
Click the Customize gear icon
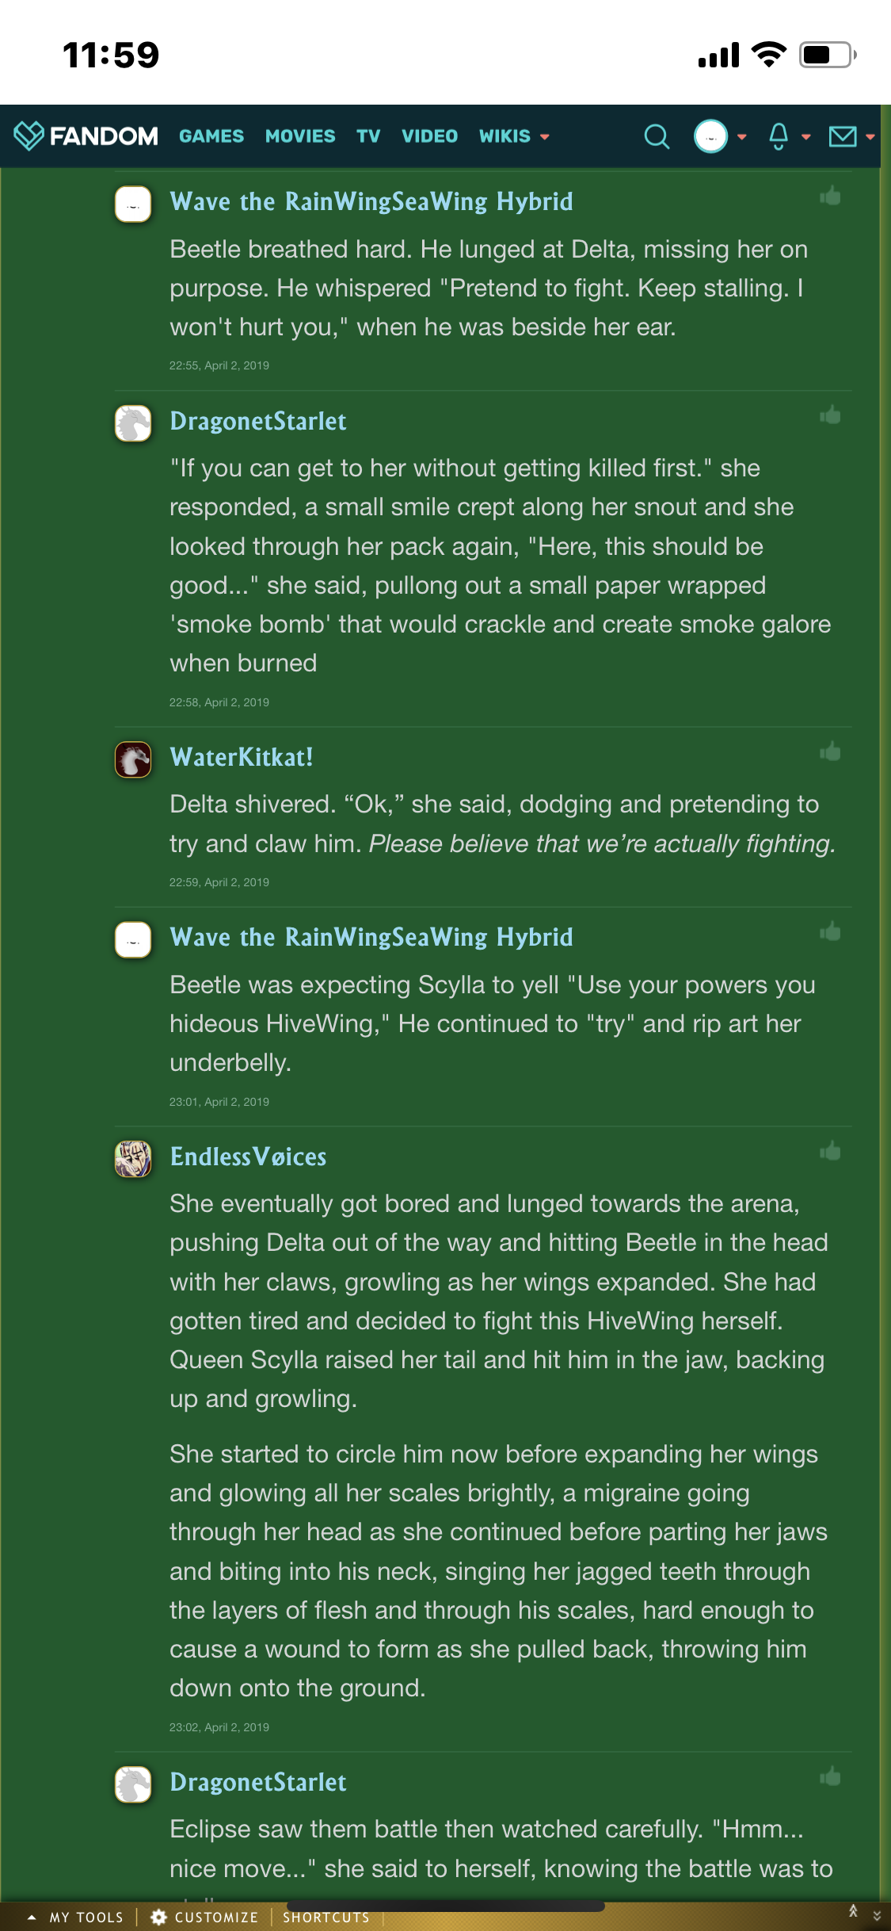click(158, 1917)
